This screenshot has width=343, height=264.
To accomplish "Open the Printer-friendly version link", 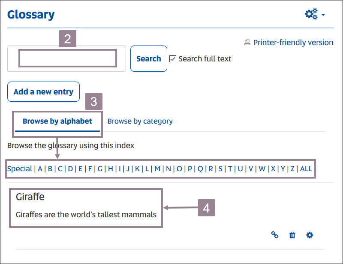I will click(293, 42).
